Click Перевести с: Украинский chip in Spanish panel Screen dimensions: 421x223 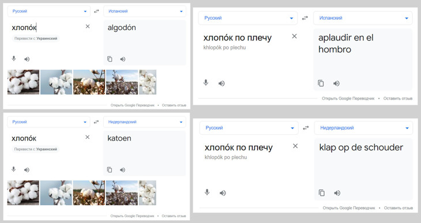tap(36, 39)
